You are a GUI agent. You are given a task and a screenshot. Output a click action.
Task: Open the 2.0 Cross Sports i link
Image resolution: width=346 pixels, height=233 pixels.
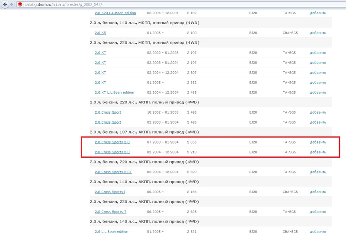tap(110, 192)
